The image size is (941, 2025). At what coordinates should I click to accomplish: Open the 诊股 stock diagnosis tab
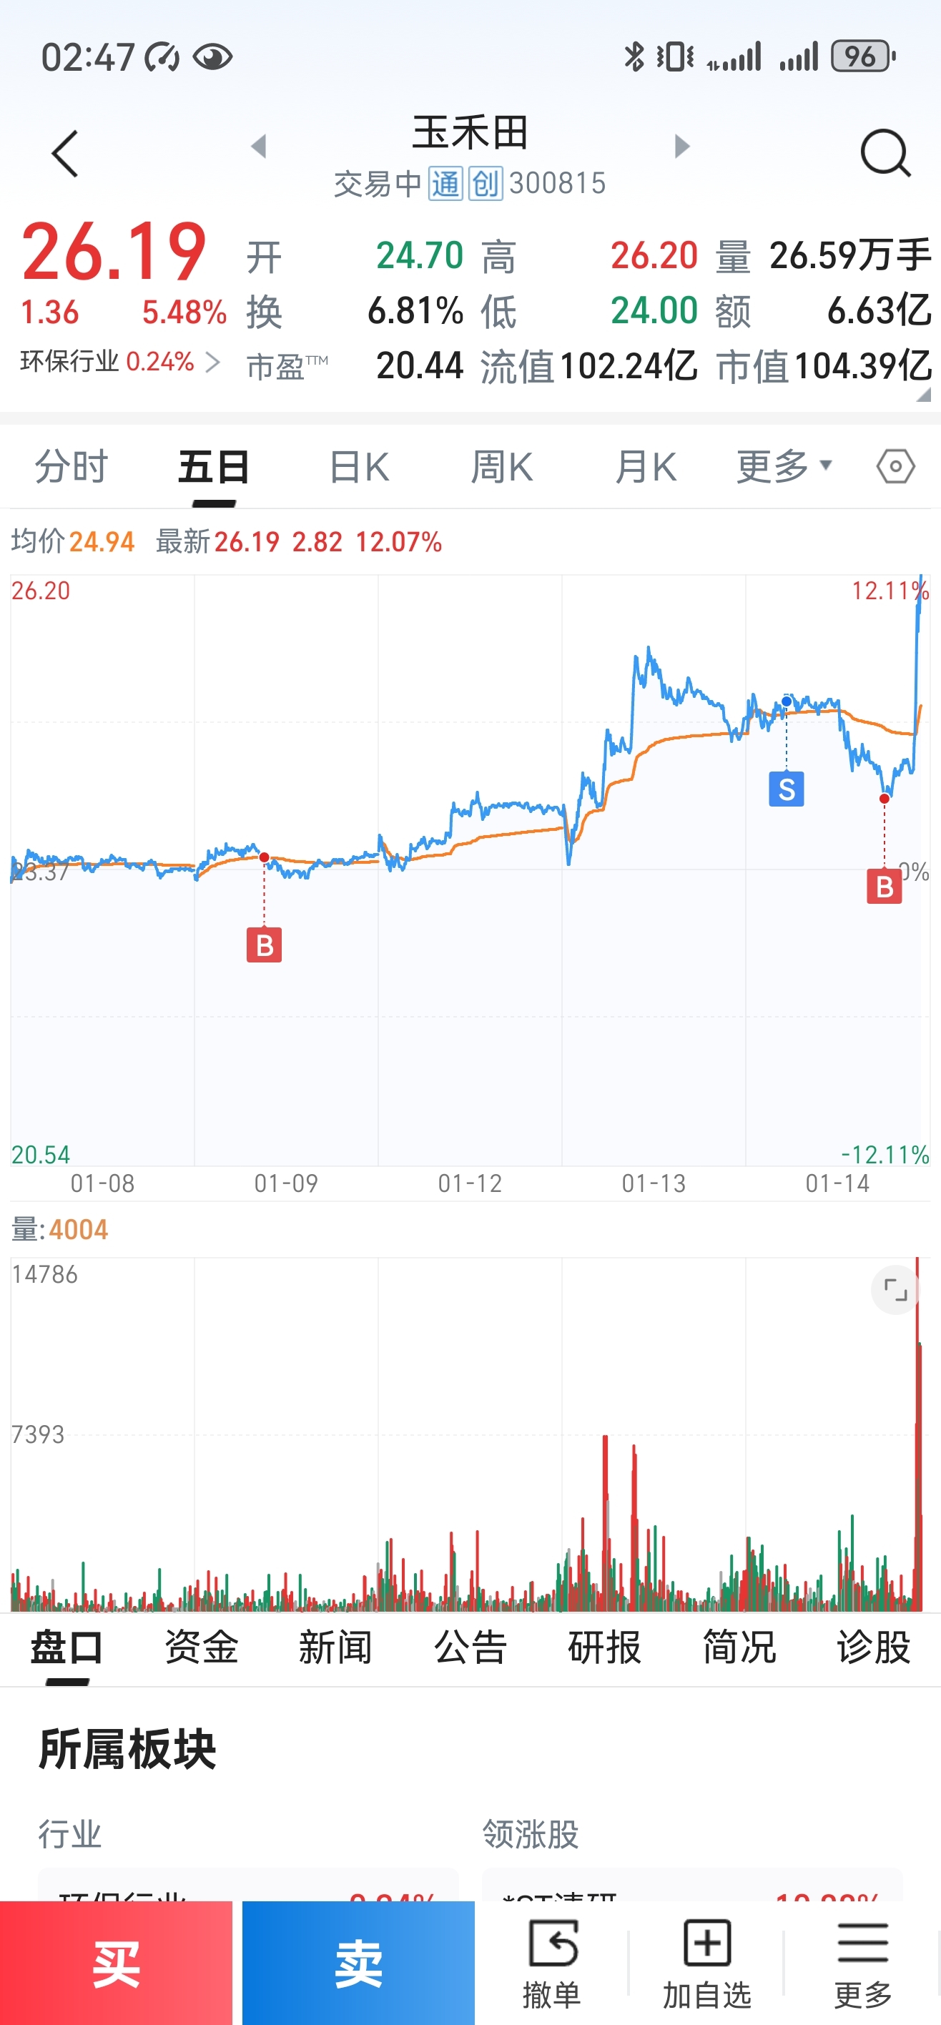[x=873, y=1647]
